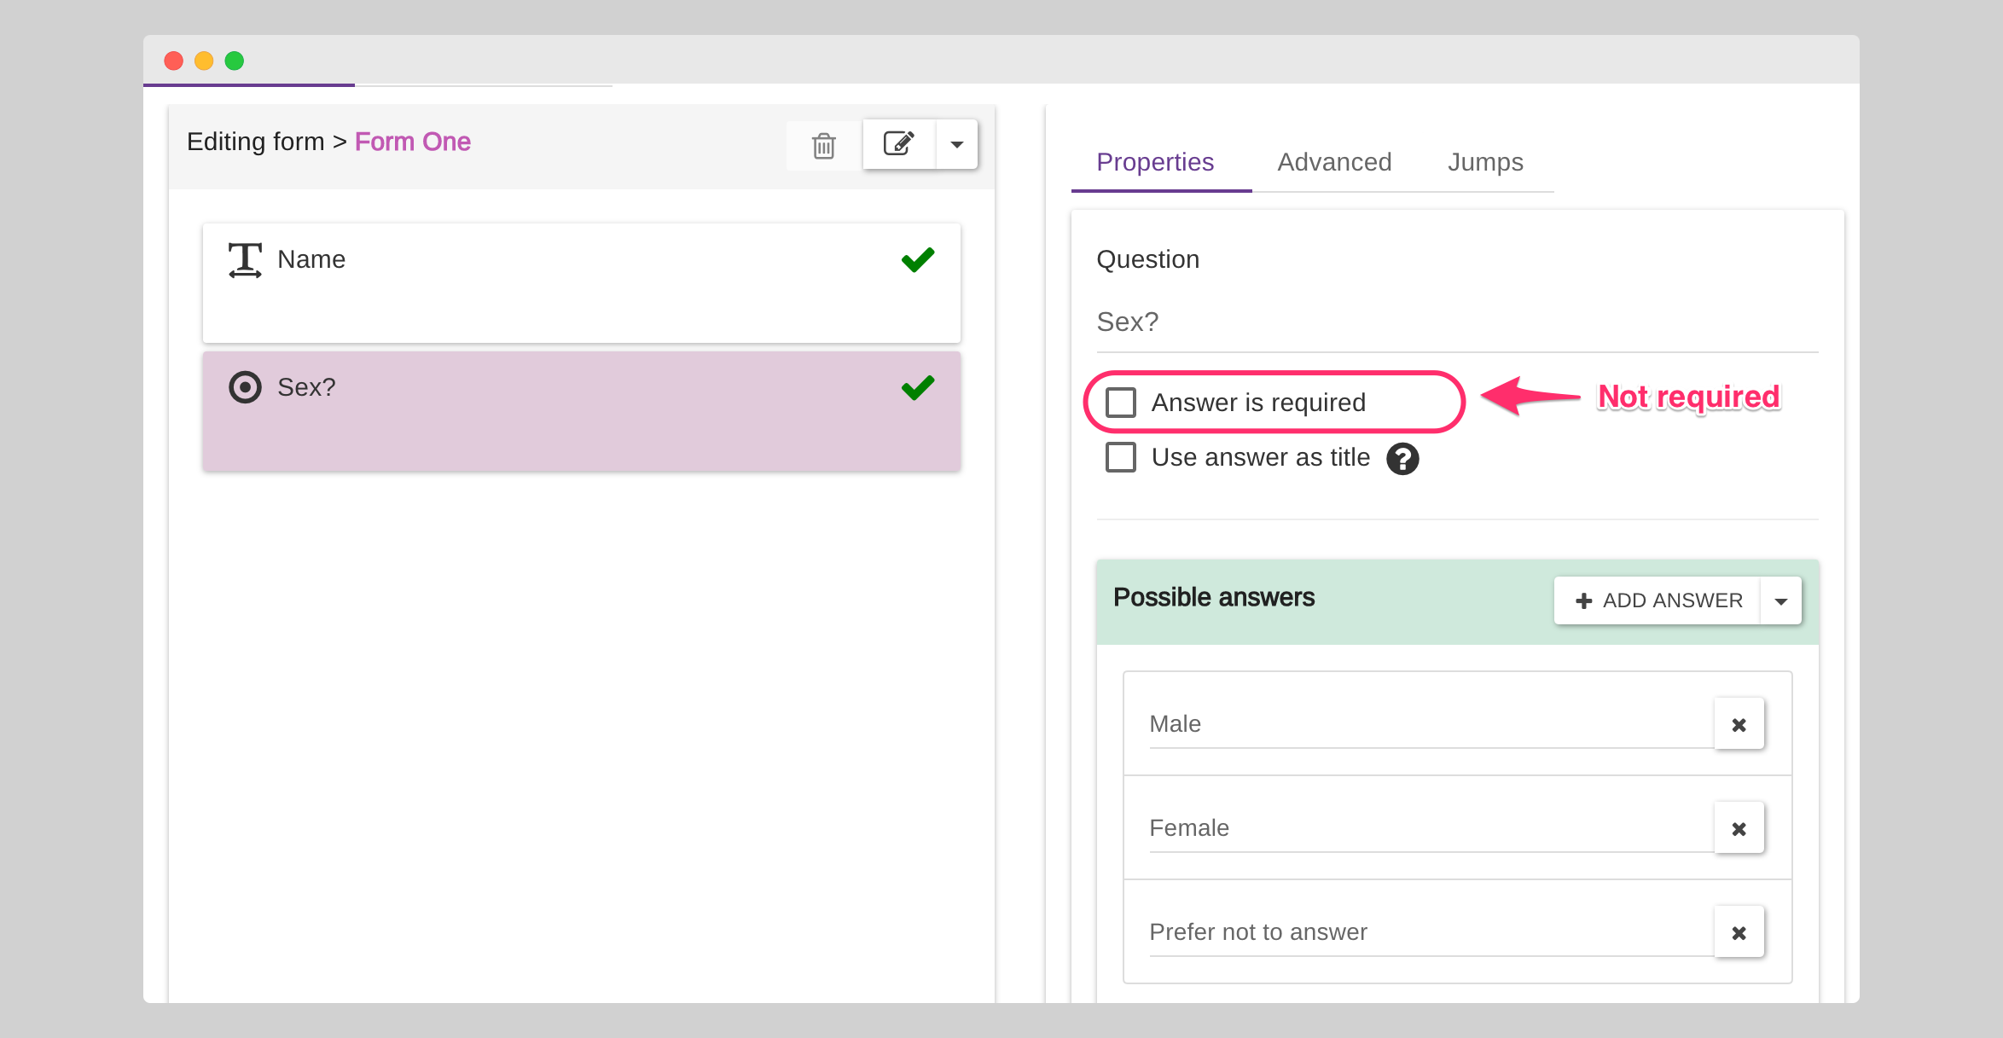The width and height of the screenshot is (2003, 1038).
Task: Click the green checkmark on Name question
Action: 918,259
